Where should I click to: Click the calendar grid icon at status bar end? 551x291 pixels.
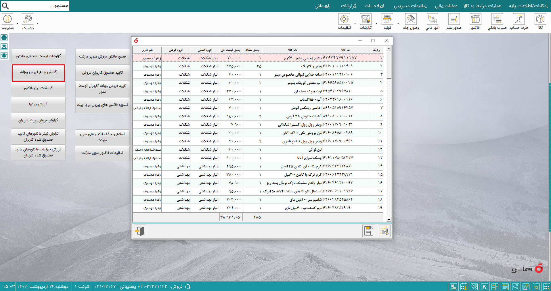tap(546, 287)
